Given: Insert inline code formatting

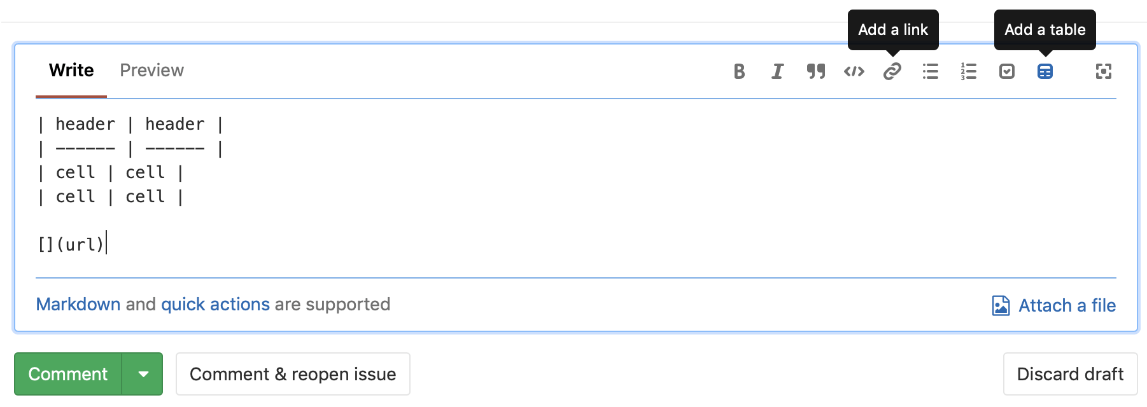Looking at the screenshot, I should point(854,72).
